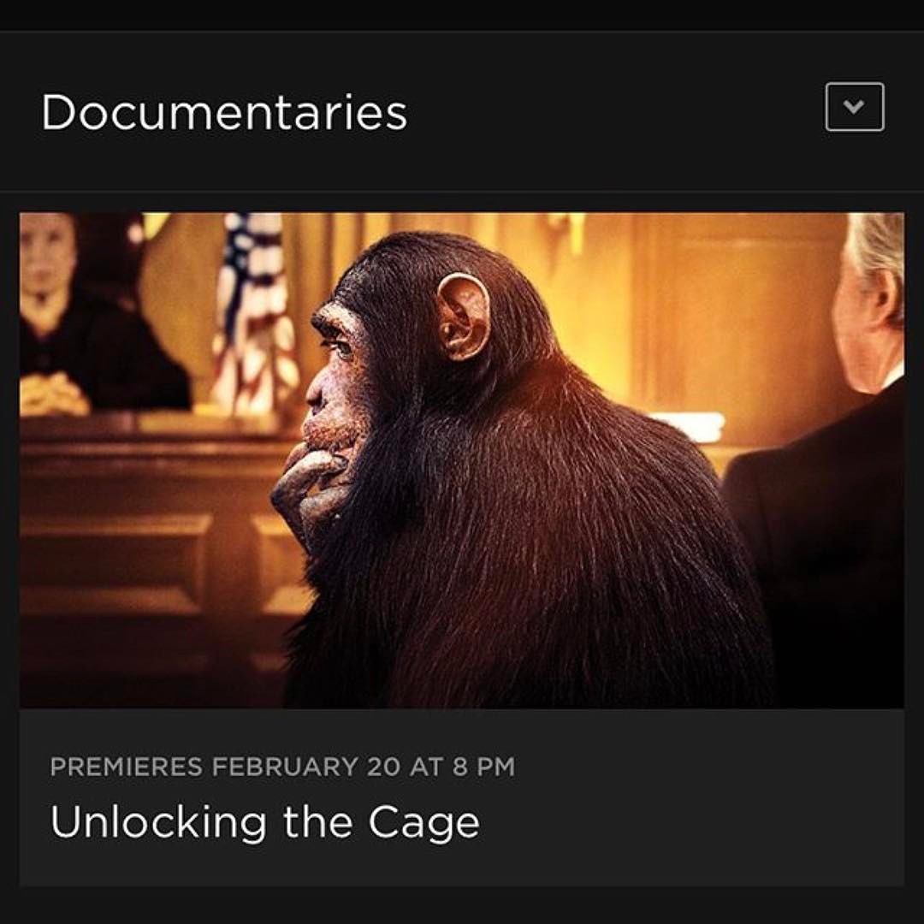Click the Premieres February 20 at 8 PM label
This screenshot has height=924, width=924.
[282, 767]
